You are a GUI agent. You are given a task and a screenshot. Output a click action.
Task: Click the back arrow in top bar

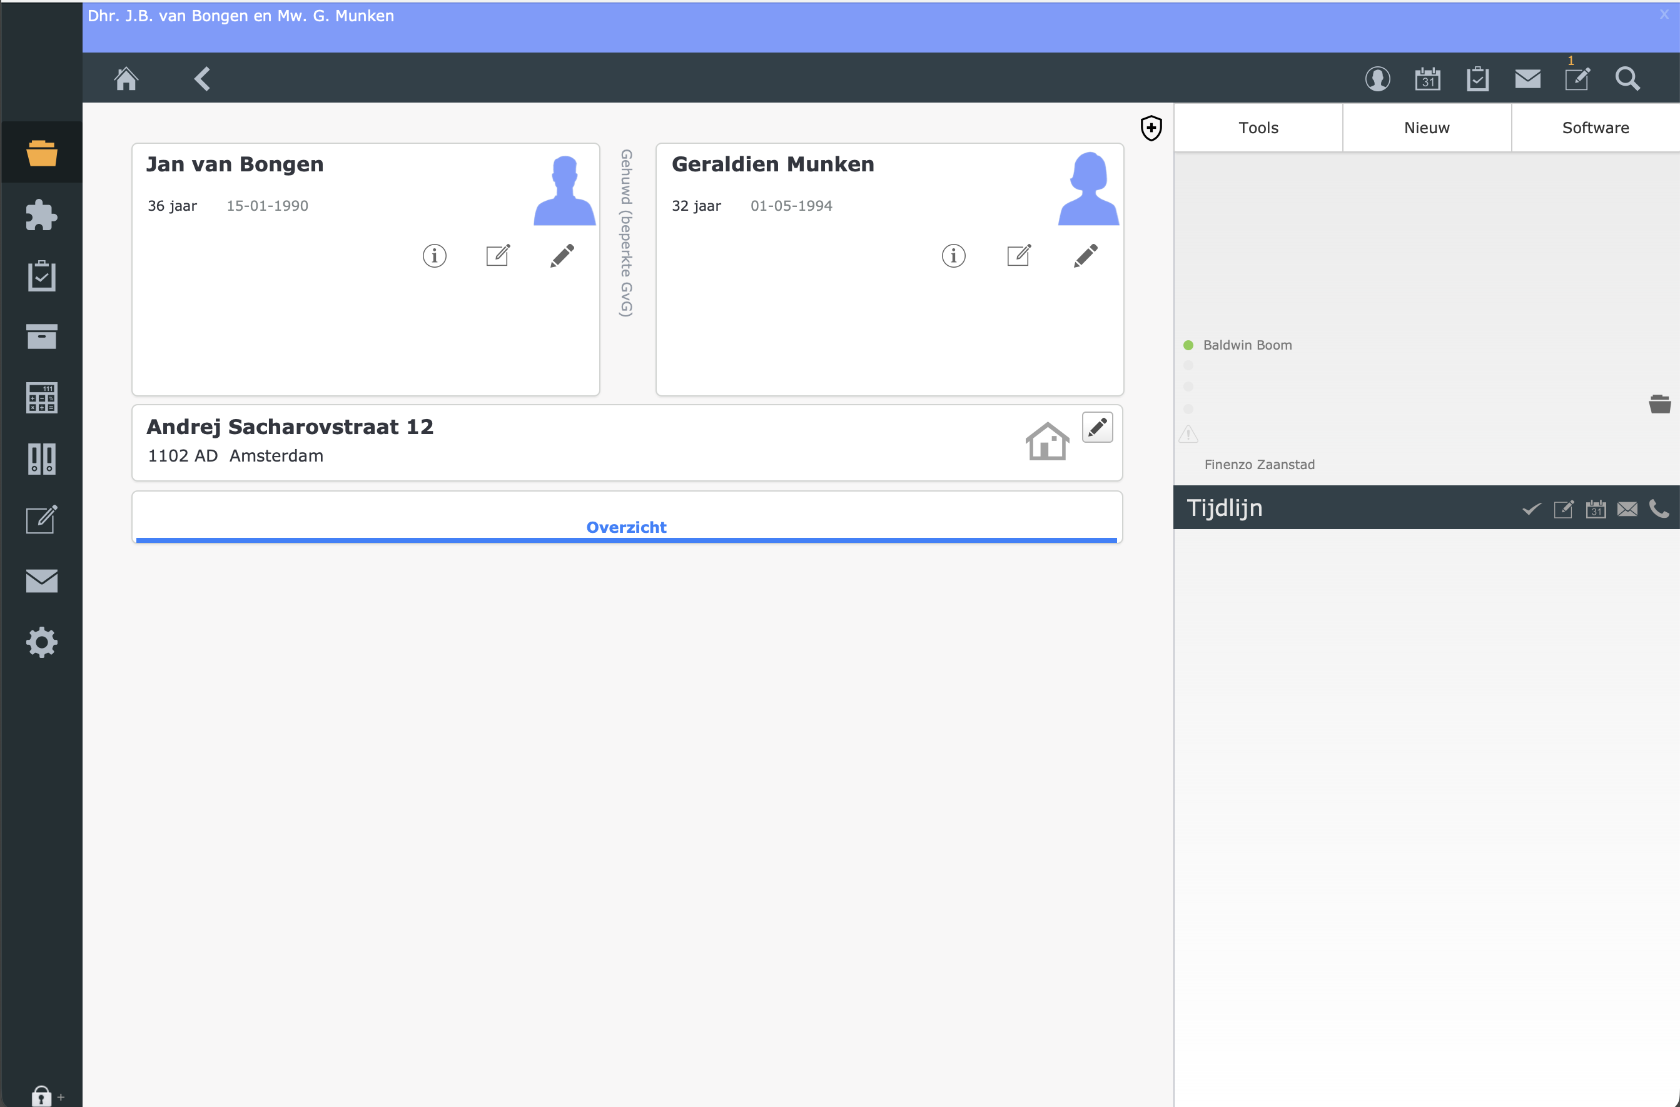click(202, 78)
